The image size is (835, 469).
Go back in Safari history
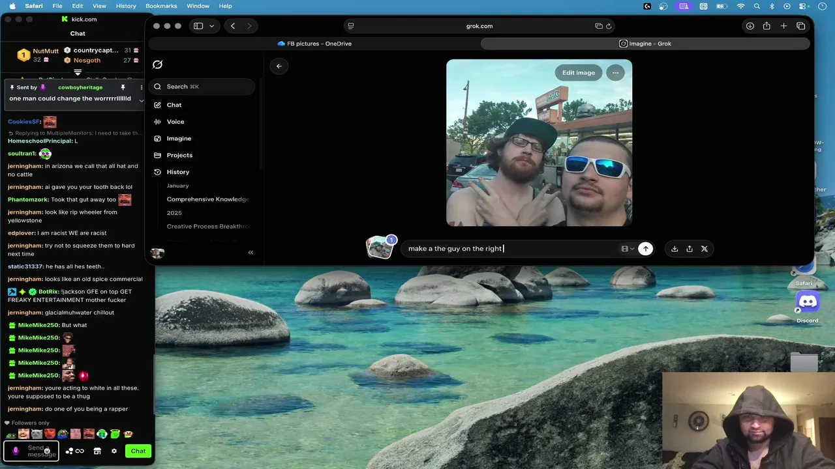coord(233,26)
